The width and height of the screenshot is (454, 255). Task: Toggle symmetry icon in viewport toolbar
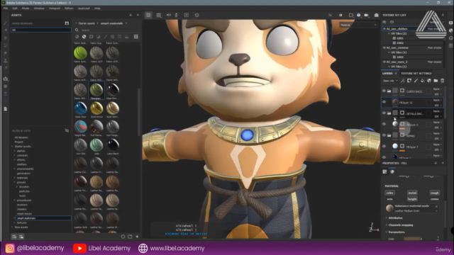169,15
